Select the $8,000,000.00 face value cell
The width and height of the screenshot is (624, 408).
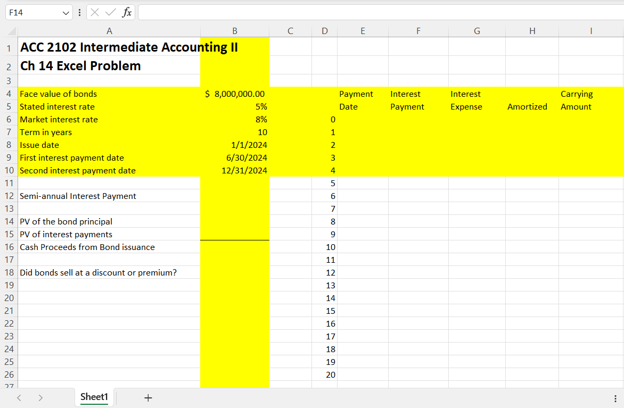pos(234,94)
